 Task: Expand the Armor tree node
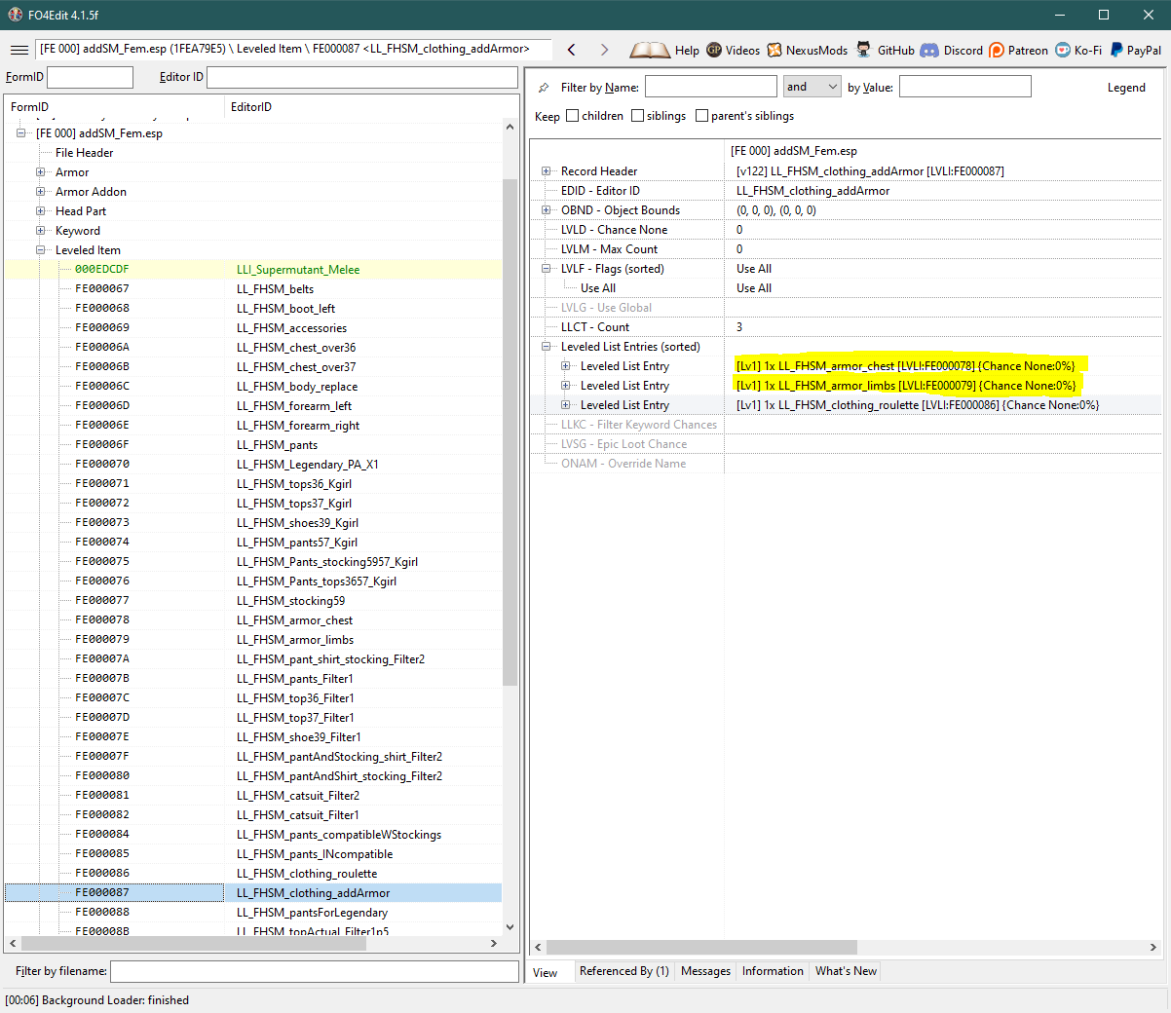pos(41,172)
